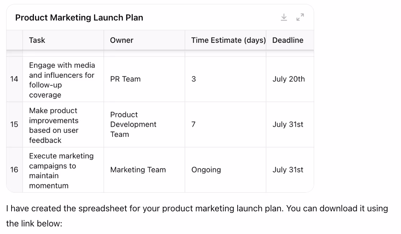401x234 pixels.
Task: Select row number 16
Action: [14, 170]
